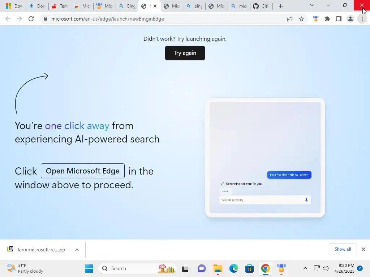This screenshot has height=277, width=370.
Task: Open the Microsoft Rewards extension icon
Action: [x=316, y=19]
